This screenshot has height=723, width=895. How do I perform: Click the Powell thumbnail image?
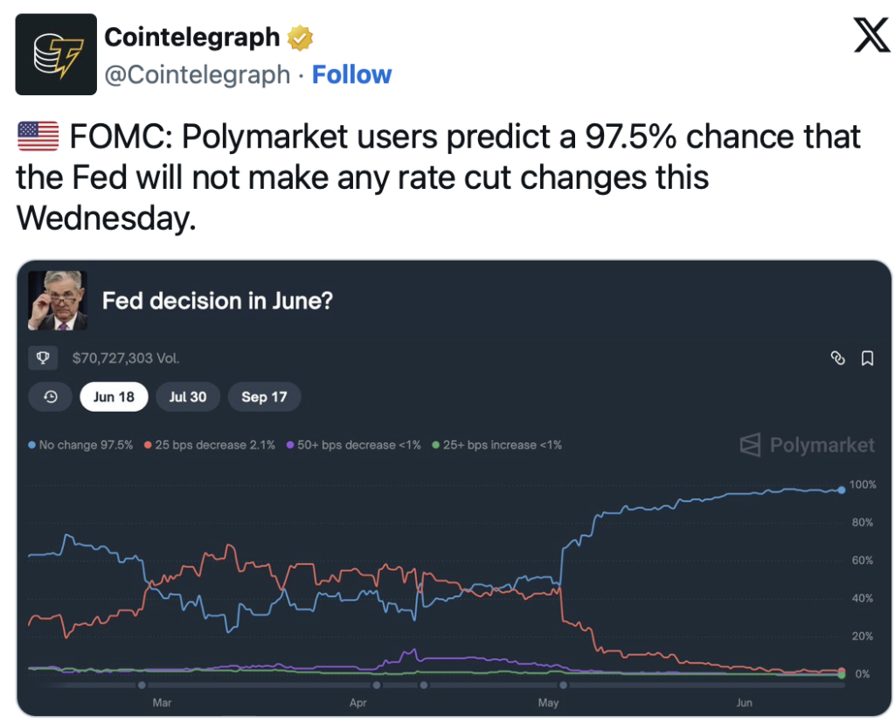[58, 301]
